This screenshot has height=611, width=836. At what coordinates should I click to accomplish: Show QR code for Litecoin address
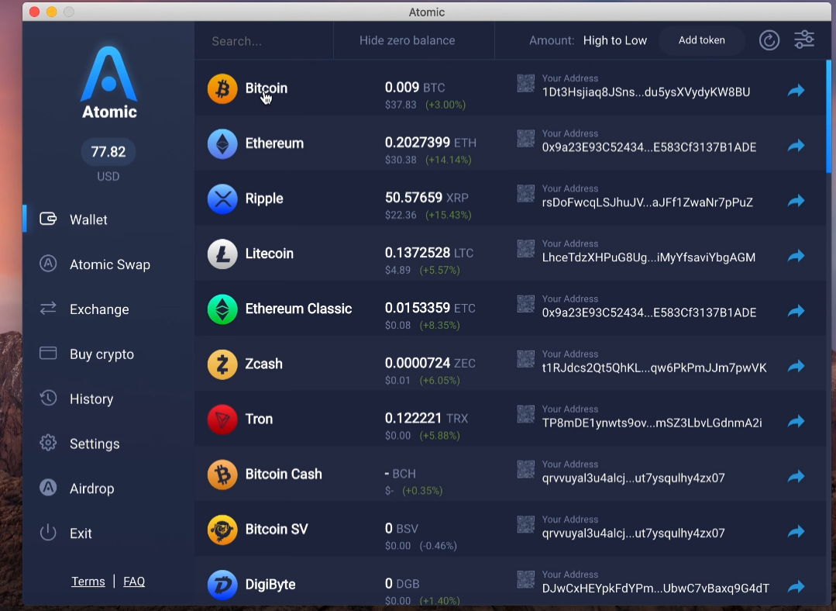click(x=526, y=249)
